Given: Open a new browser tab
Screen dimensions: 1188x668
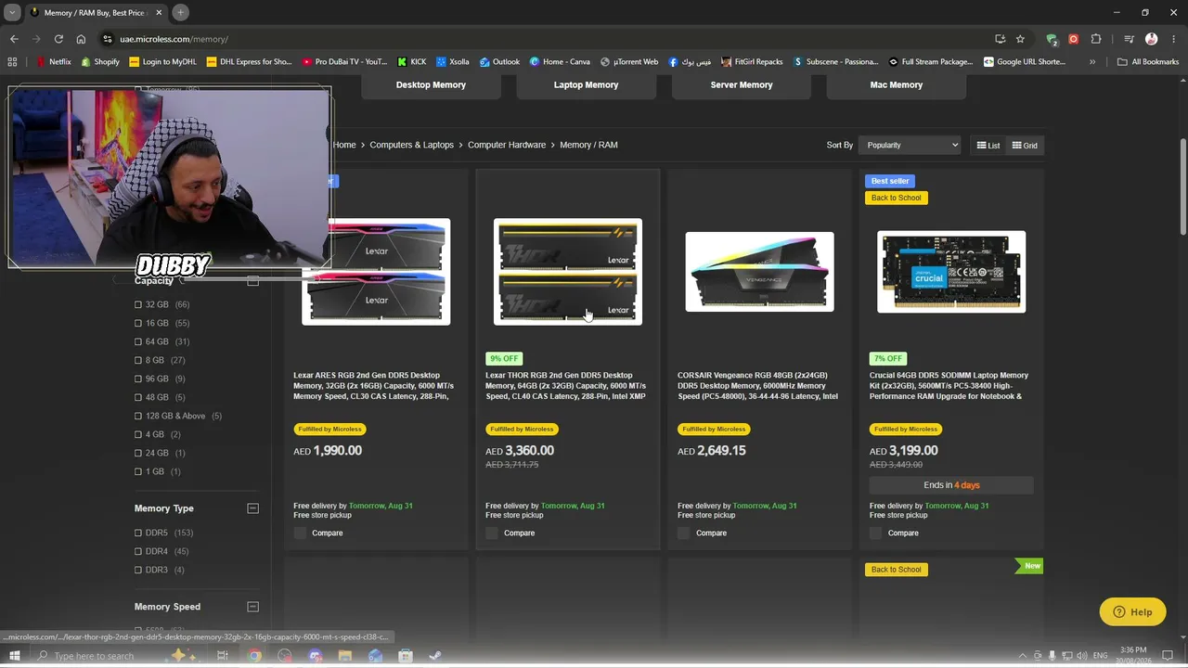Looking at the screenshot, I should click(x=180, y=12).
